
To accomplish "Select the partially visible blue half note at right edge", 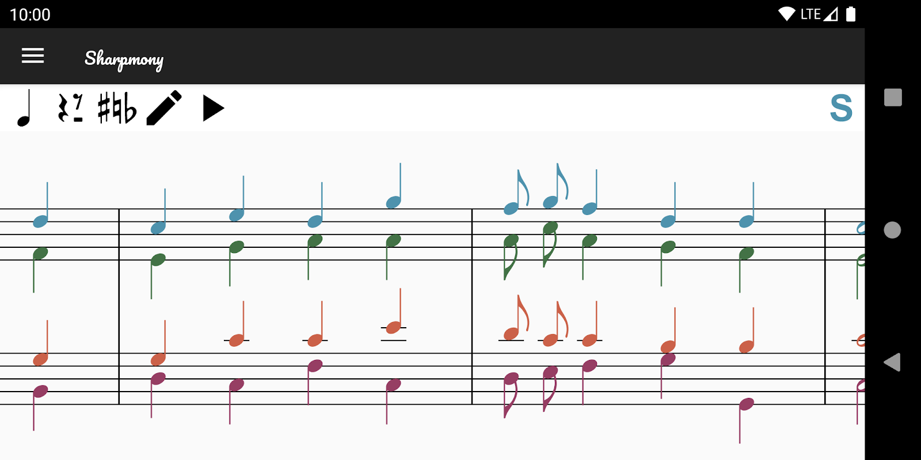I will click(x=861, y=228).
